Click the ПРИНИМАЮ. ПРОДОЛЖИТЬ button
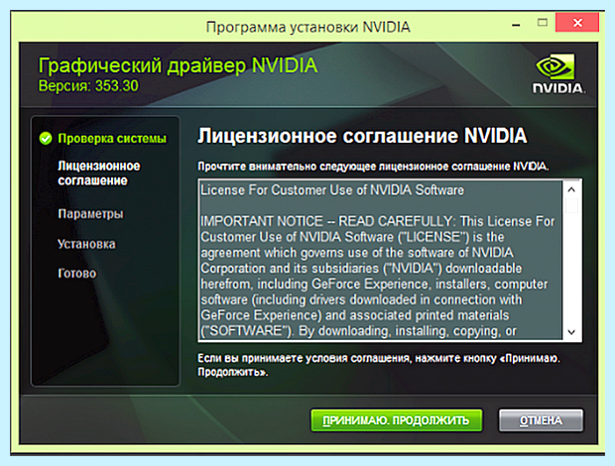Image resolution: width=615 pixels, height=466 pixels. click(396, 420)
